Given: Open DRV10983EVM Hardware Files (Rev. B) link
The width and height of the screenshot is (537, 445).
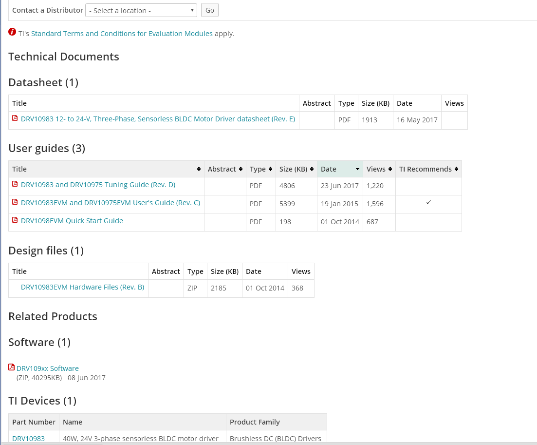Looking at the screenshot, I should pyautogui.click(x=83, y=287).
